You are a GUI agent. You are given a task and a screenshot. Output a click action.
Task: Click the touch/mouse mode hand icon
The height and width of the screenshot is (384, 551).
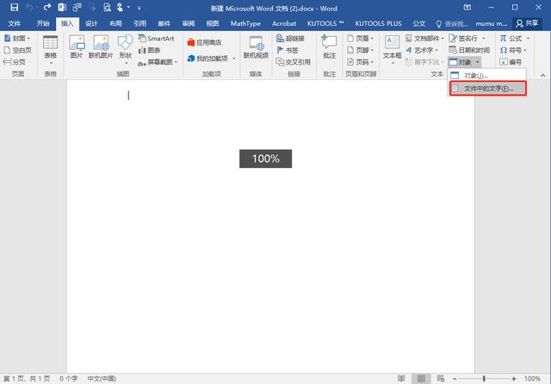121,8
